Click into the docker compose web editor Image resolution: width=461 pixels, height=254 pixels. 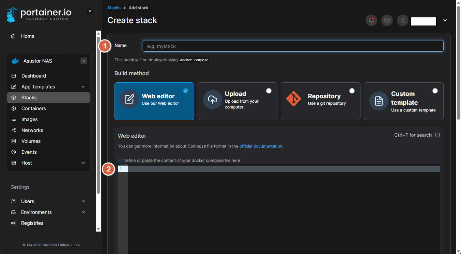pos(284,209)
